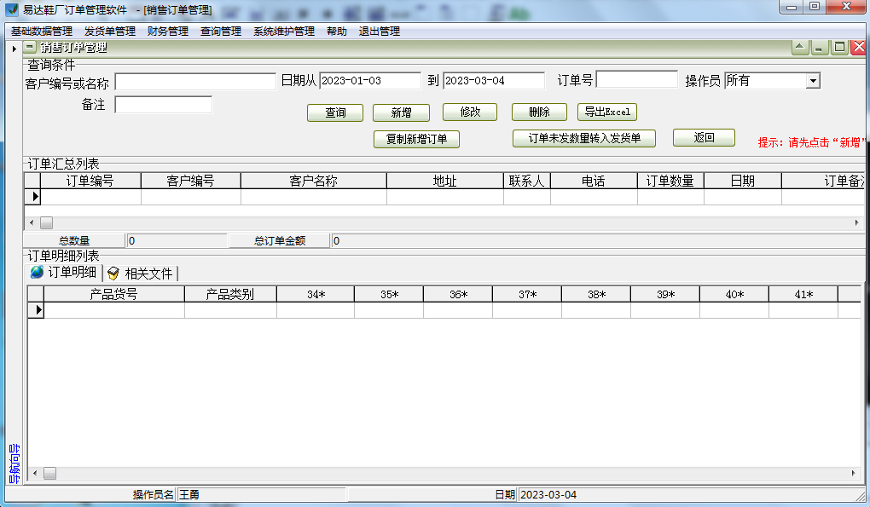
Task: Open the 系统维护管理 menu
Action: click(x=284, y=32)
